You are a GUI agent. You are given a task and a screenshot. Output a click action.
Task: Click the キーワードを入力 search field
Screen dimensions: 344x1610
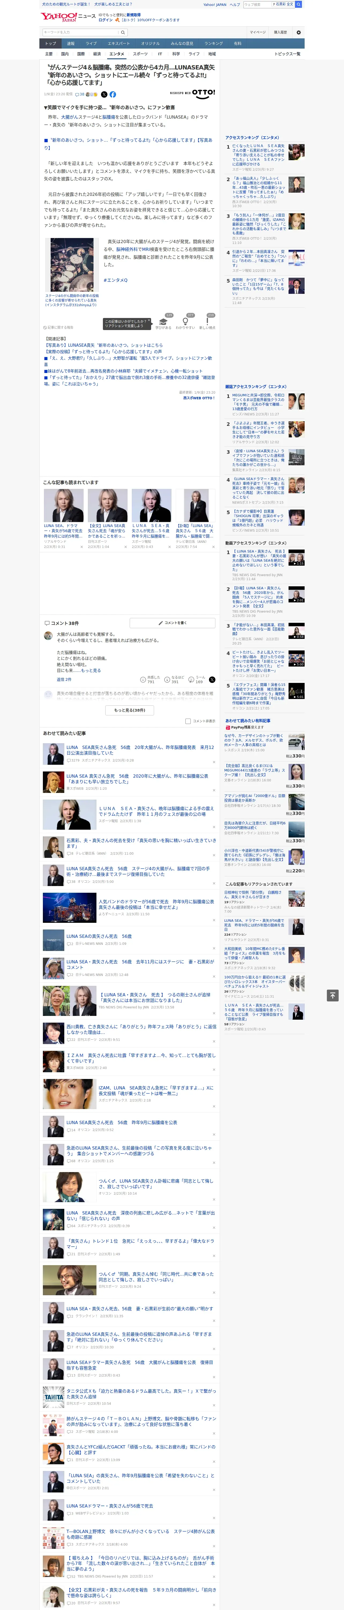(80, 32)
